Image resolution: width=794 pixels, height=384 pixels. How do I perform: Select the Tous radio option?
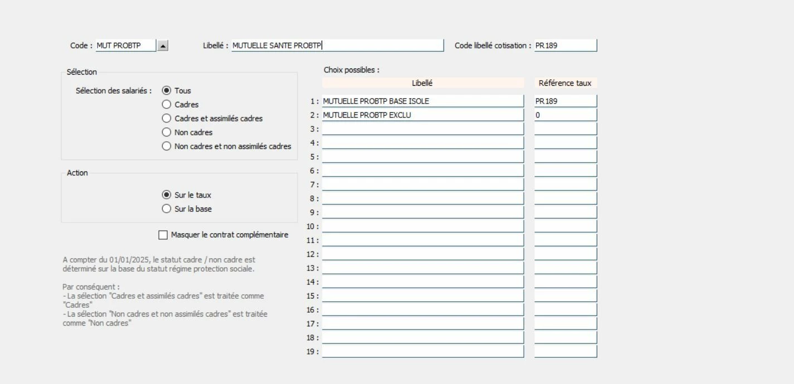pos(166,90)
